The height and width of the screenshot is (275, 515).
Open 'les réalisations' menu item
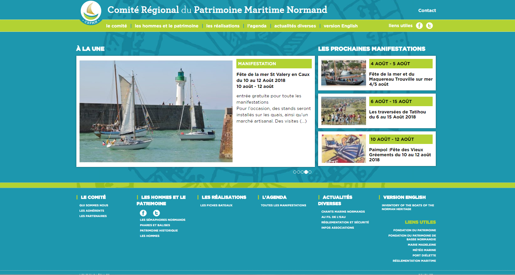pyautogui.click(x=223, y=26)
